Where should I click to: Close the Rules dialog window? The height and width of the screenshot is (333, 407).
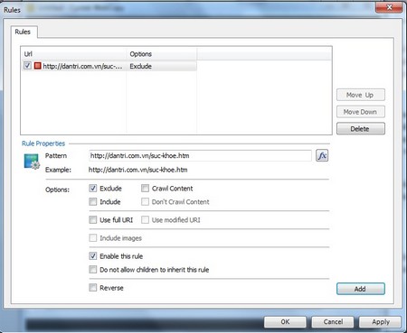(389, 7)
